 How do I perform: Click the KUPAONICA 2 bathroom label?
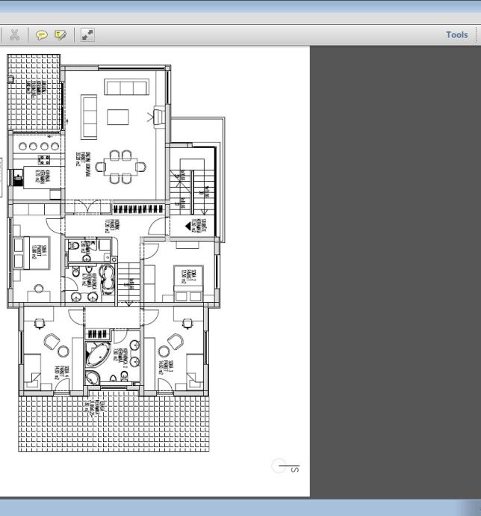point(120,357)
